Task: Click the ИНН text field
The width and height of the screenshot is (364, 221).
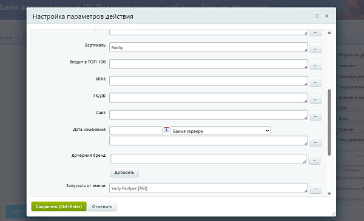Action: pos(209,81)
